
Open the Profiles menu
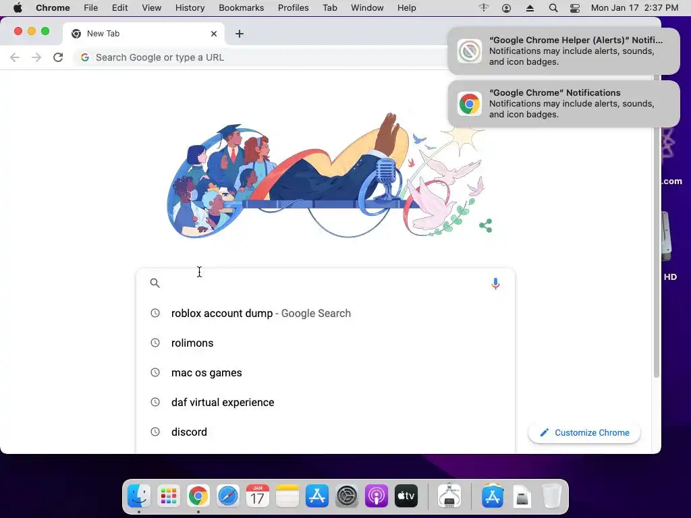pos(293,7)
